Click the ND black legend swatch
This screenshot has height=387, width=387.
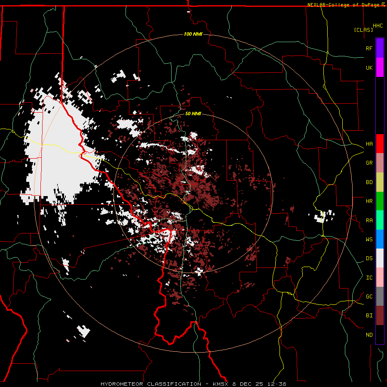(x=380, y=335)
